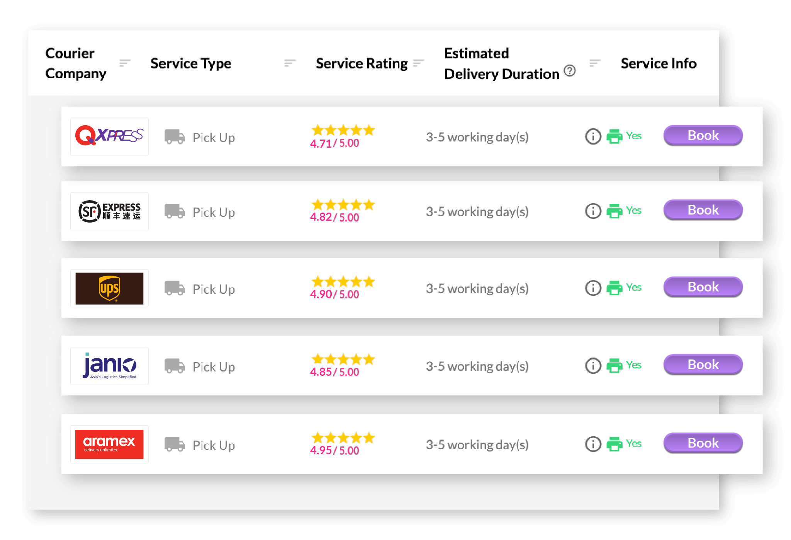This screenshot has height=540, width=791.
Task: Click the star rating for SF Express
Action: point(343,204)
